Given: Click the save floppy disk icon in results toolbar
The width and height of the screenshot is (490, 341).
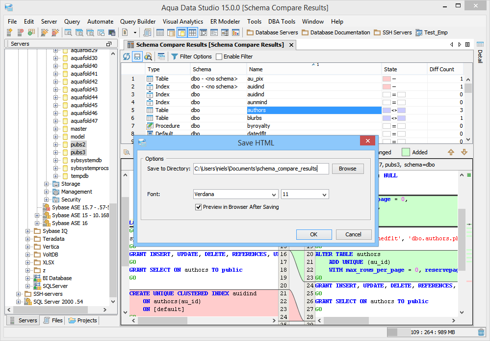Looking at the screenshot, I should pyautogui.click(x=137, y=57).
